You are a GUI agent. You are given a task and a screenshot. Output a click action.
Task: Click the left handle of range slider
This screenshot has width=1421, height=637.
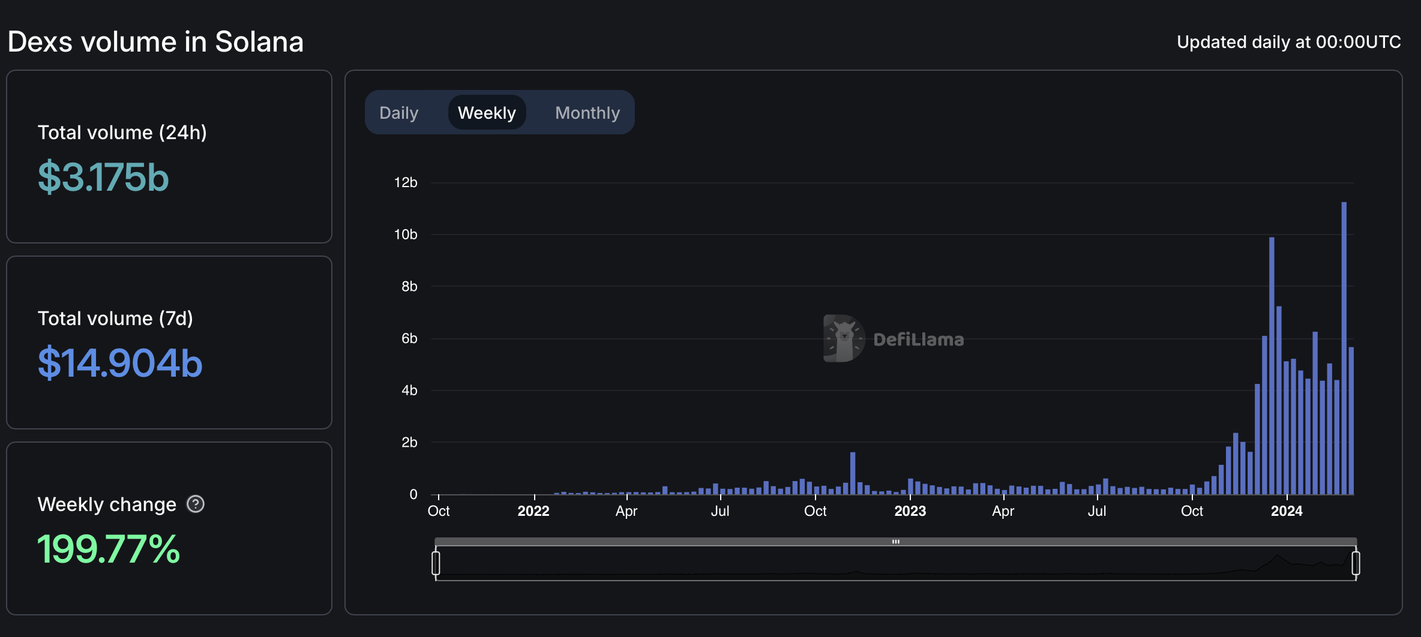(436, 563)
